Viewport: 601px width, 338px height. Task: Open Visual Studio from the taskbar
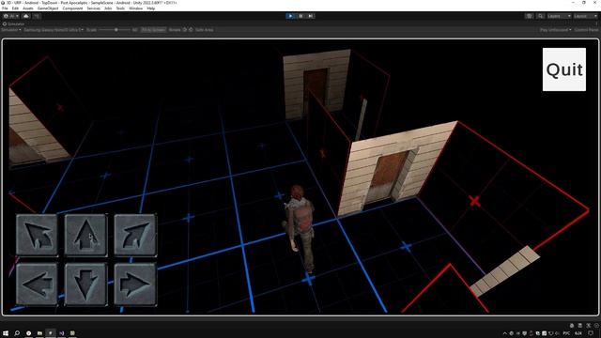tap(61, 333)
